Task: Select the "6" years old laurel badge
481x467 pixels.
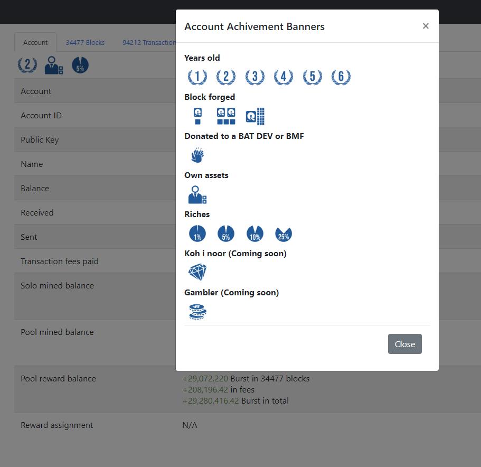Action: click(x=341, y=77)
